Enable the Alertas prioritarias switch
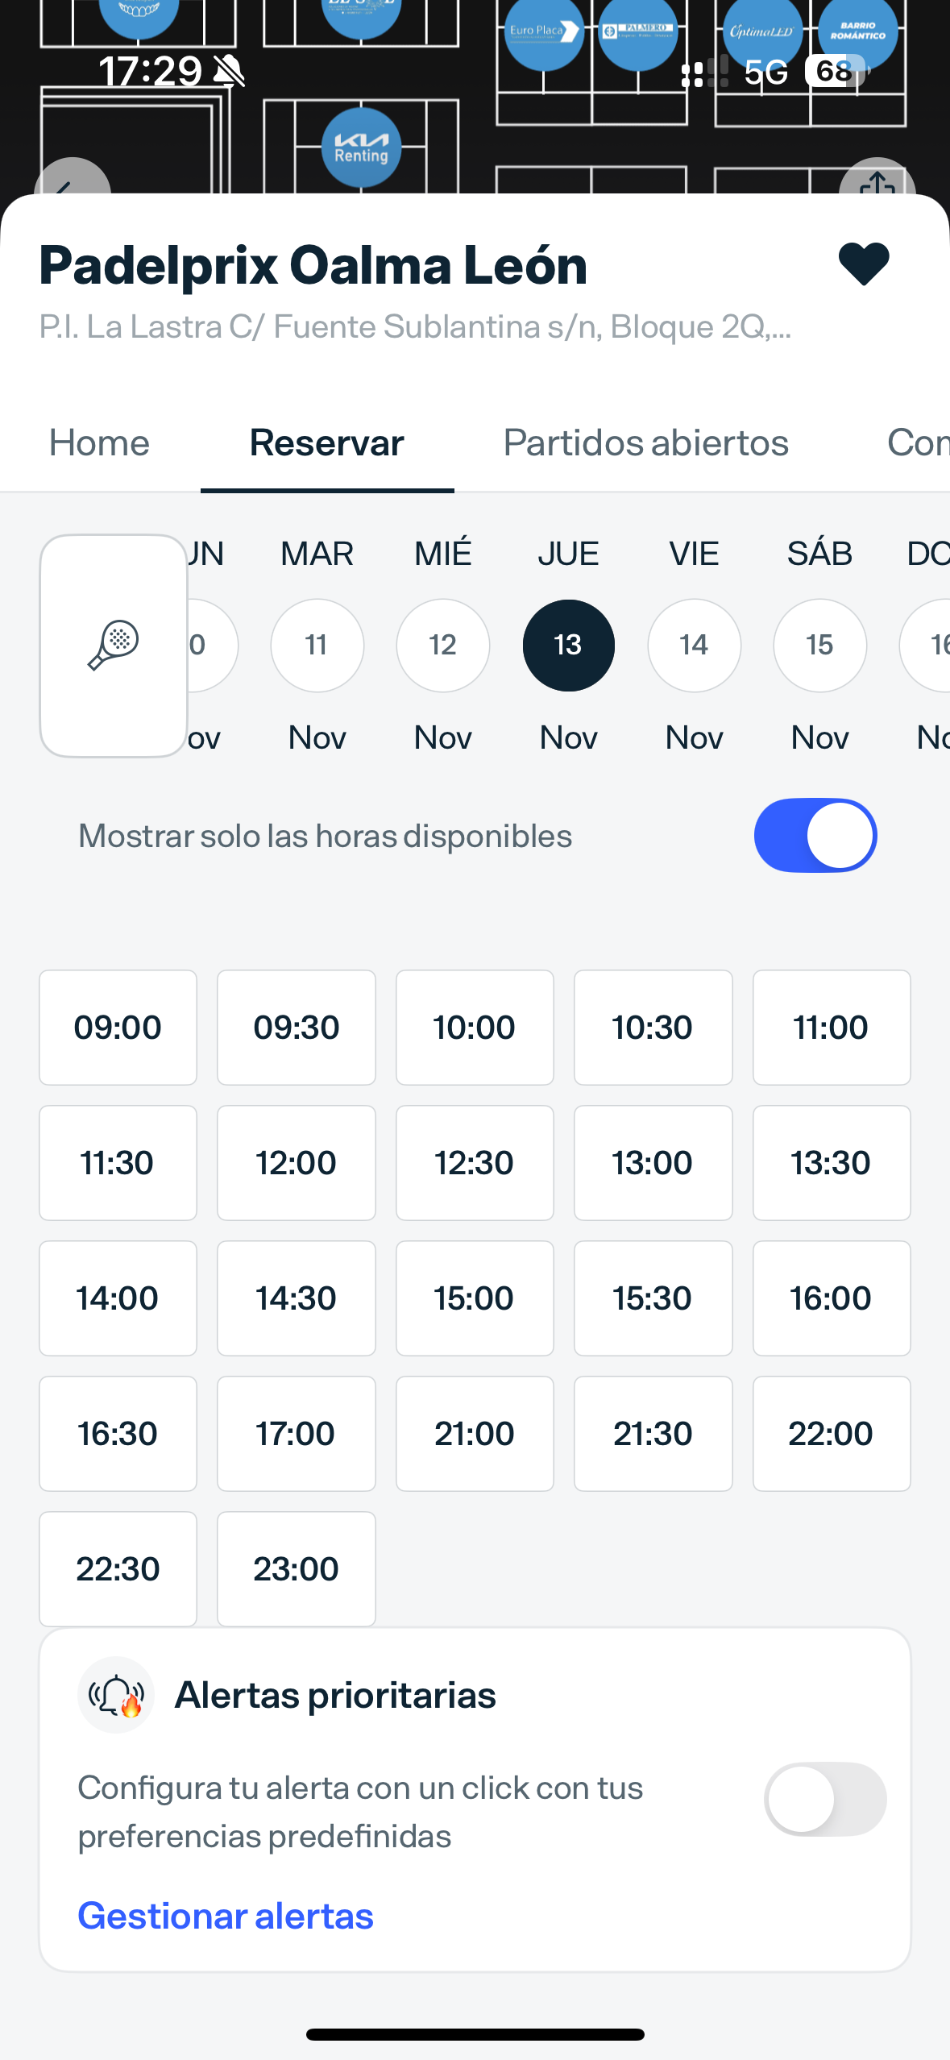The width and height of the screenshot is (950, 2060). tap(824, 1800)
